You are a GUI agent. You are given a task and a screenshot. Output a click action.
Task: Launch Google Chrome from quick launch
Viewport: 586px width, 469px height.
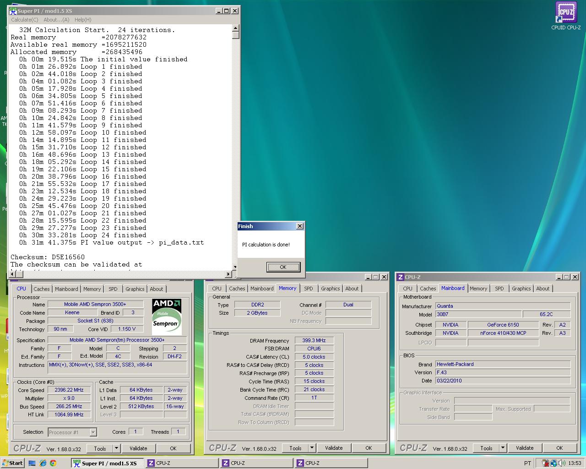click(53, 463)
